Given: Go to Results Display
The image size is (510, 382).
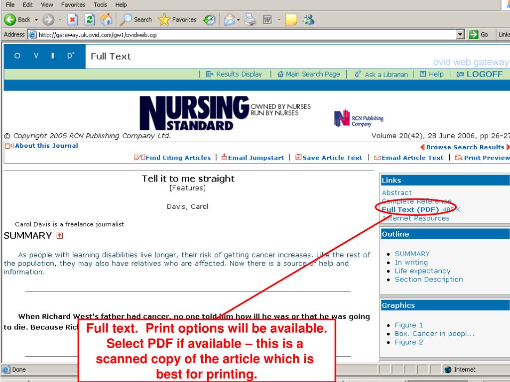Looking at the screenshot, I should [234, 75].
